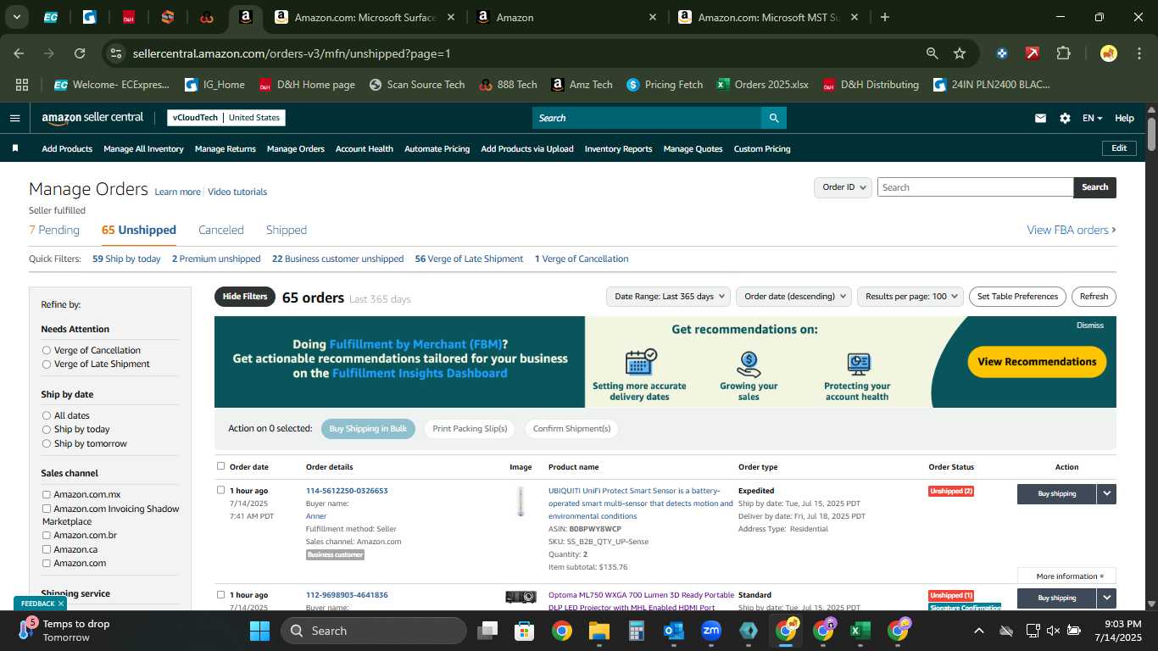The width and height of the screenshot is (1158, 651).
Task: Click the browser address bar URL
Action: [292, 53]
